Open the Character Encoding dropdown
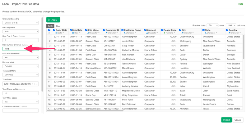246x124 pixels. 21,23
